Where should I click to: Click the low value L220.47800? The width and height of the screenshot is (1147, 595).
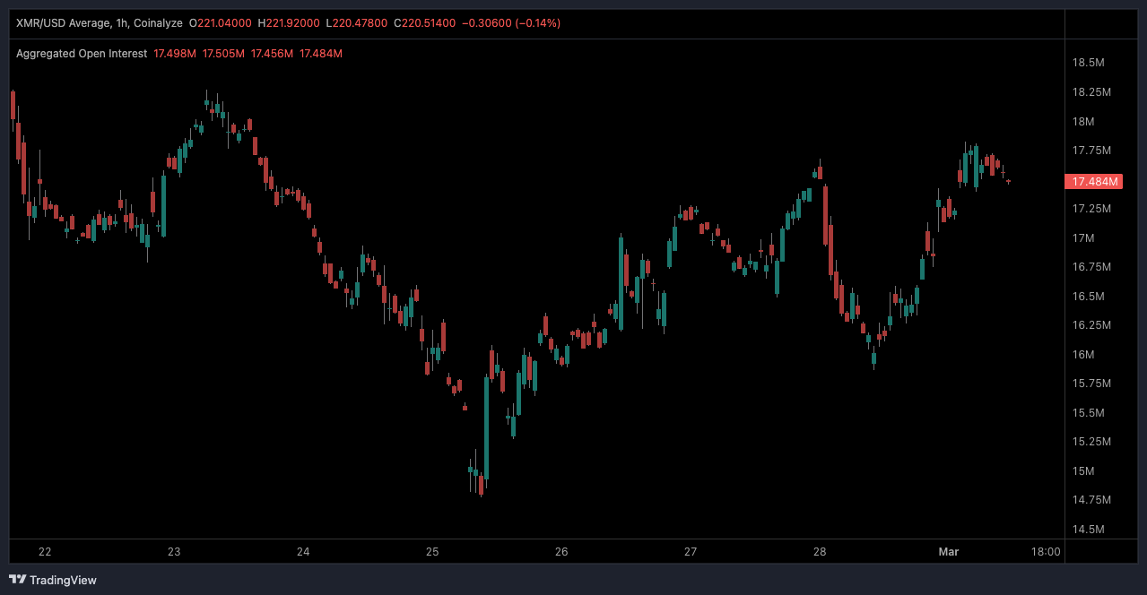coord(357,23)
